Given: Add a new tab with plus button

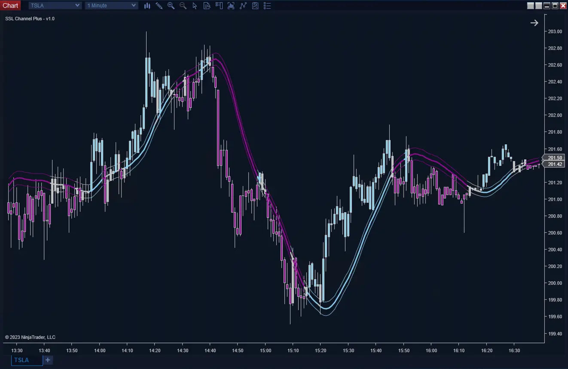Looking at the screenshot, I should click(x=48, y=360).
